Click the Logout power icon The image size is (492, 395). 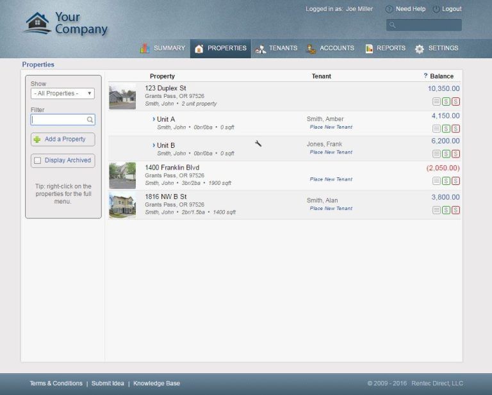pyautogui.click(x=436, y=9)
